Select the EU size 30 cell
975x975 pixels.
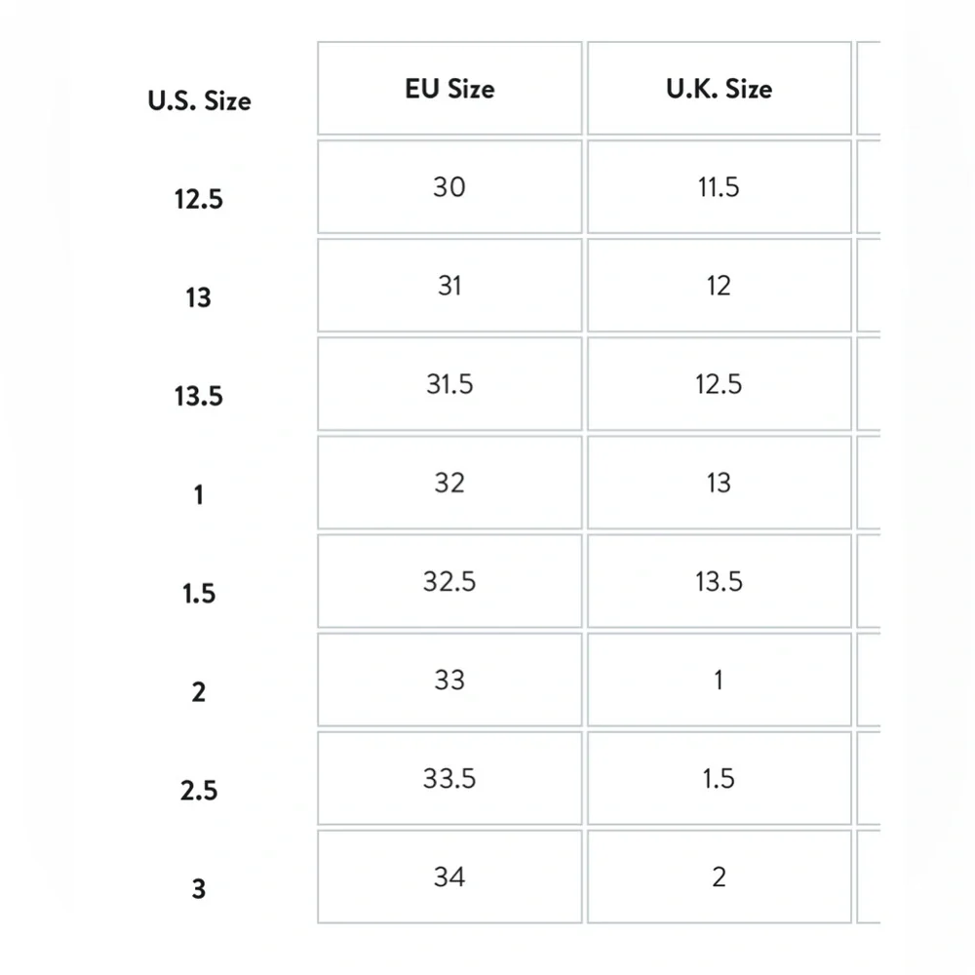(x=449, y=186)
